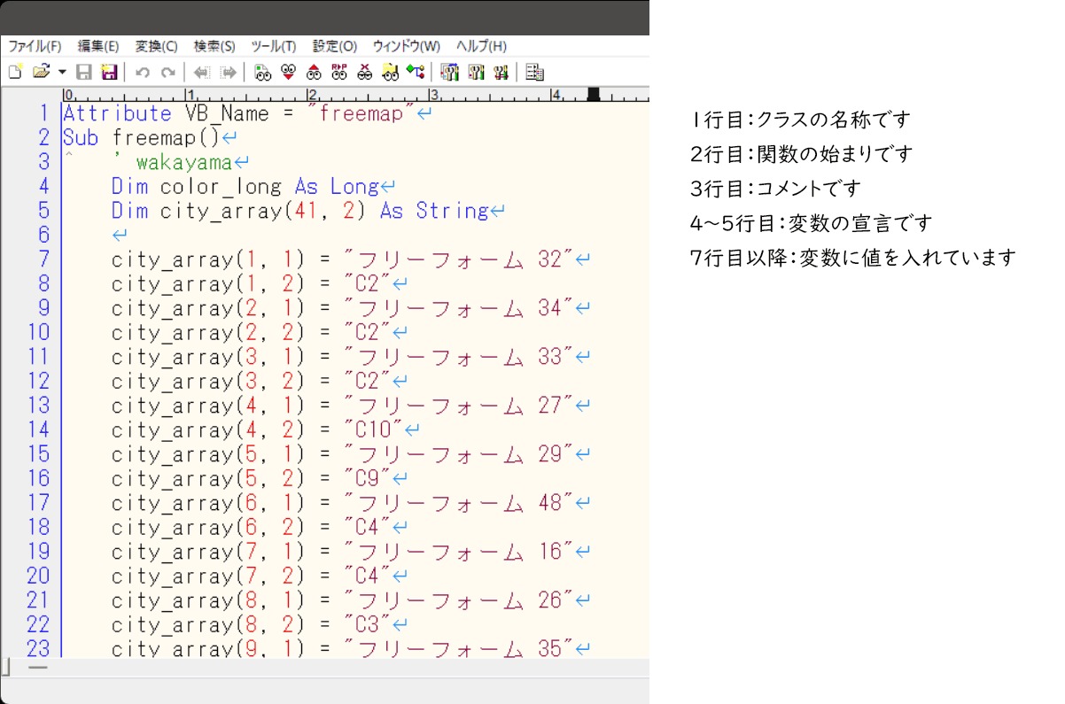1065x704 pixels.
Task: Clear search marks with red X binoculars icon
Action: pos(364,72)
